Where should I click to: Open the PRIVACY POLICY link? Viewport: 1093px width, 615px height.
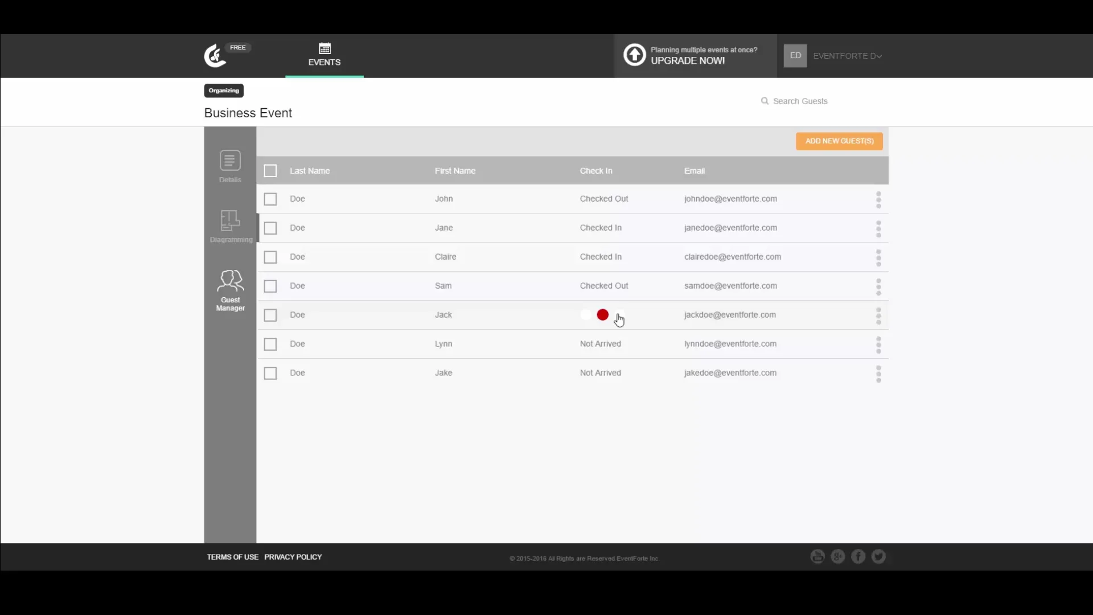(x=293, y=557)
